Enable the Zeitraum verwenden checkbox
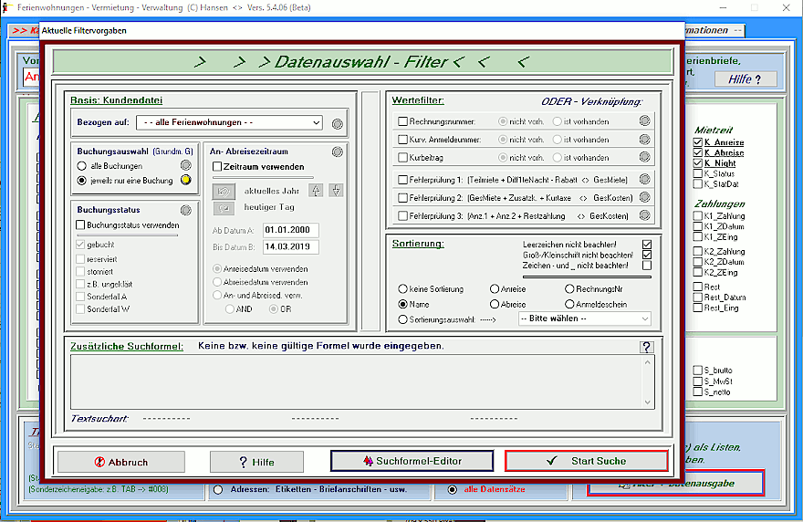The height and width of the screenshot is (522, 803). pyautogui.click(x=218, y=167)
